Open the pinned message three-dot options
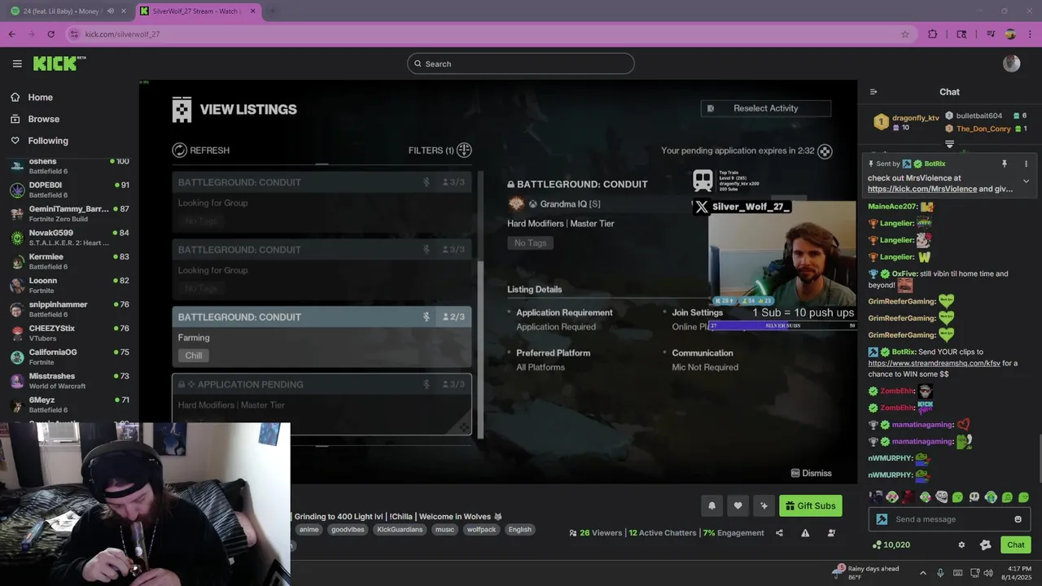Screen dimensions: 1042x586 coord(1026,164)
